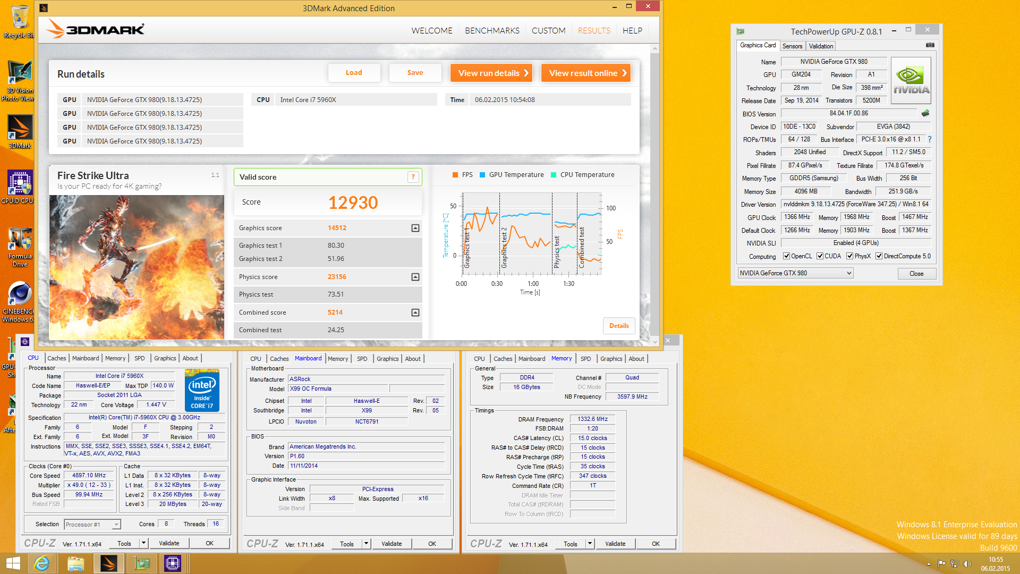The width and height of the screenshot is (1020, 574).
Task: Switch to the SPD tab in the Memory tab window
Action: click(x=585, y=359)
